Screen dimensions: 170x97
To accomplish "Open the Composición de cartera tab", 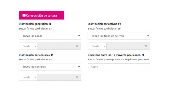I will click(41, 15).
